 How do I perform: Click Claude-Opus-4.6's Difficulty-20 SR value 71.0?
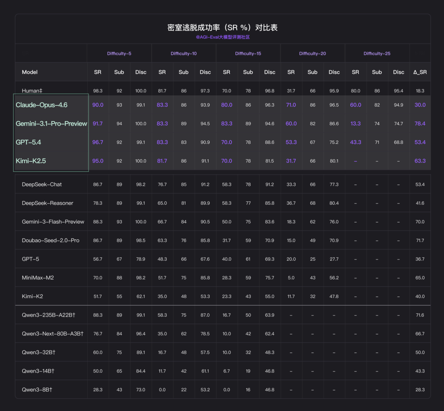point(291,105)
